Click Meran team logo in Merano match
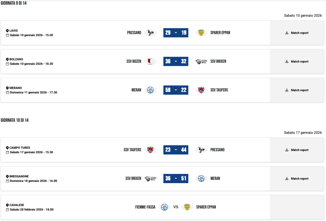This screenshot has height=221, width=326. click(150, 90)
